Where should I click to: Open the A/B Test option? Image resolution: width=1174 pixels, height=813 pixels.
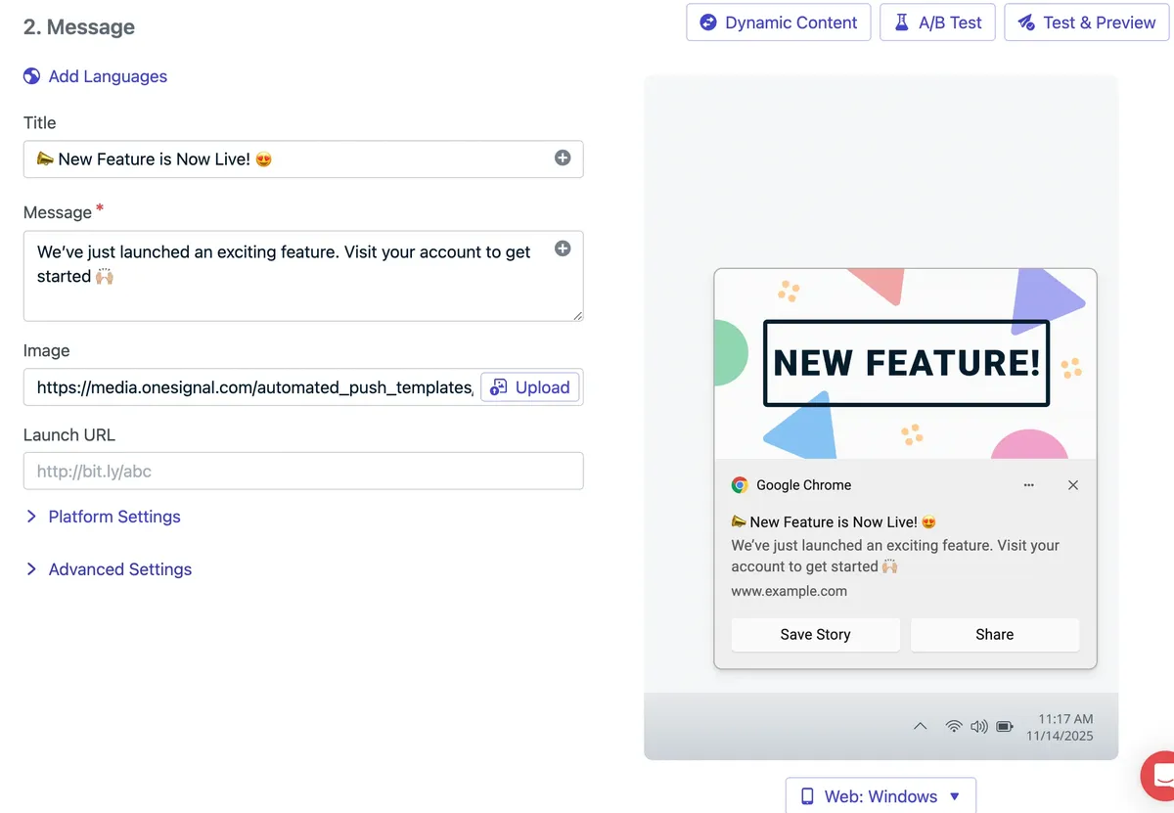coord(937,23)
